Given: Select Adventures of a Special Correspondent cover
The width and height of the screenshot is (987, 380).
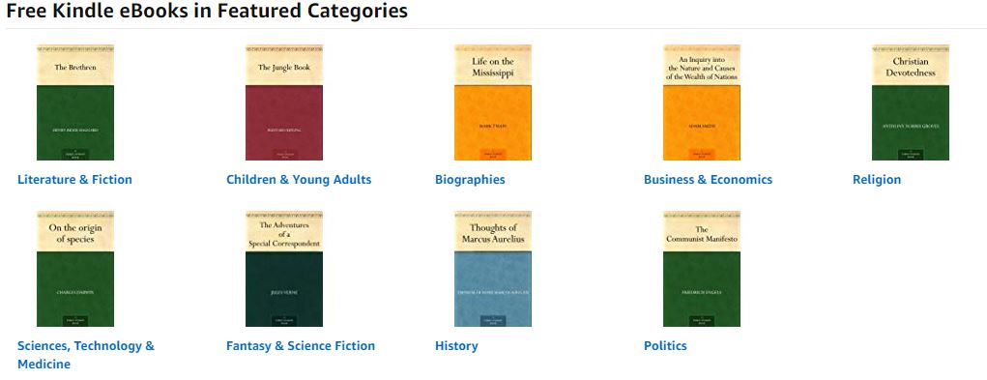Looking at the screenshot, I should click(284, 269).
